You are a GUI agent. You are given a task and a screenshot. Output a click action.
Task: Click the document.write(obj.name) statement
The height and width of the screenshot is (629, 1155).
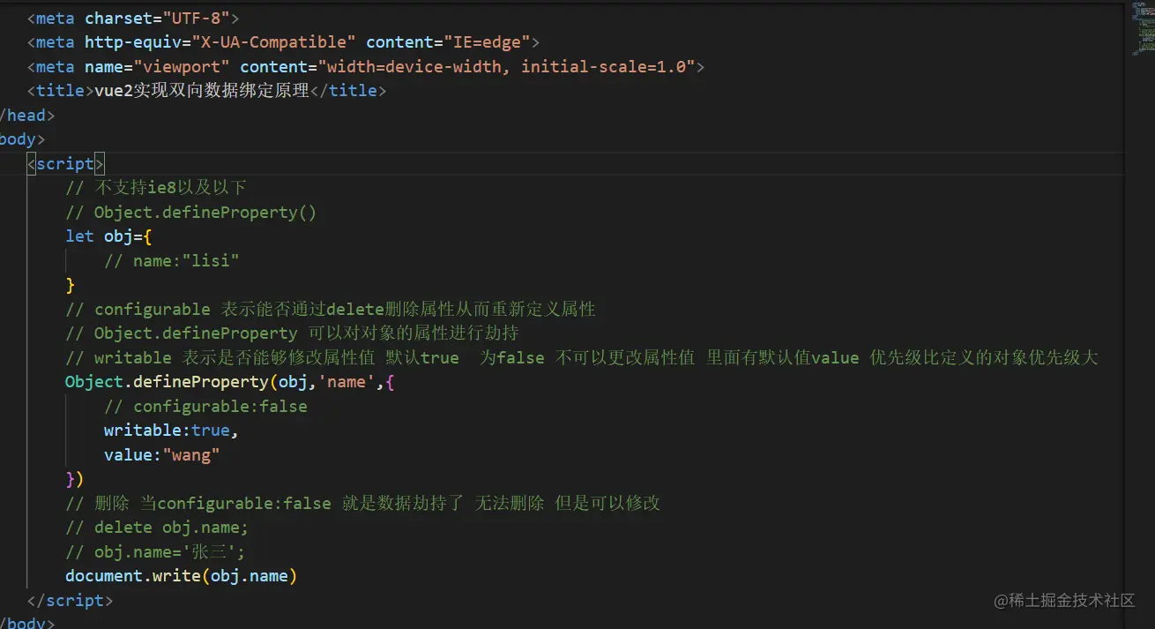pyautogui.click(x=181, y=576)
